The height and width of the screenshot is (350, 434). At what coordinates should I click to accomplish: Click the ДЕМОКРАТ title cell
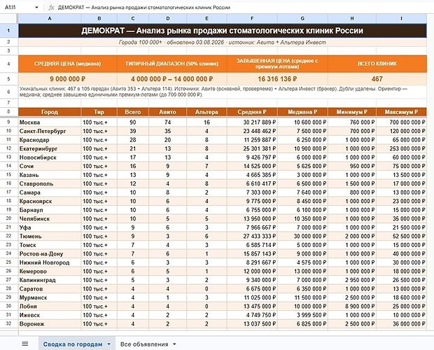pyautogui.click(x=223, y=30)
